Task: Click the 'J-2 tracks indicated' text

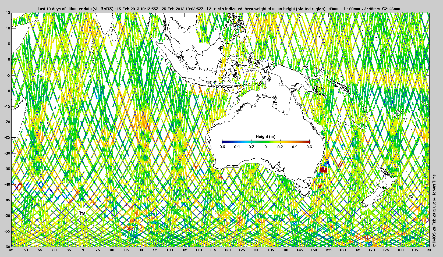Action: click(224, 9)
